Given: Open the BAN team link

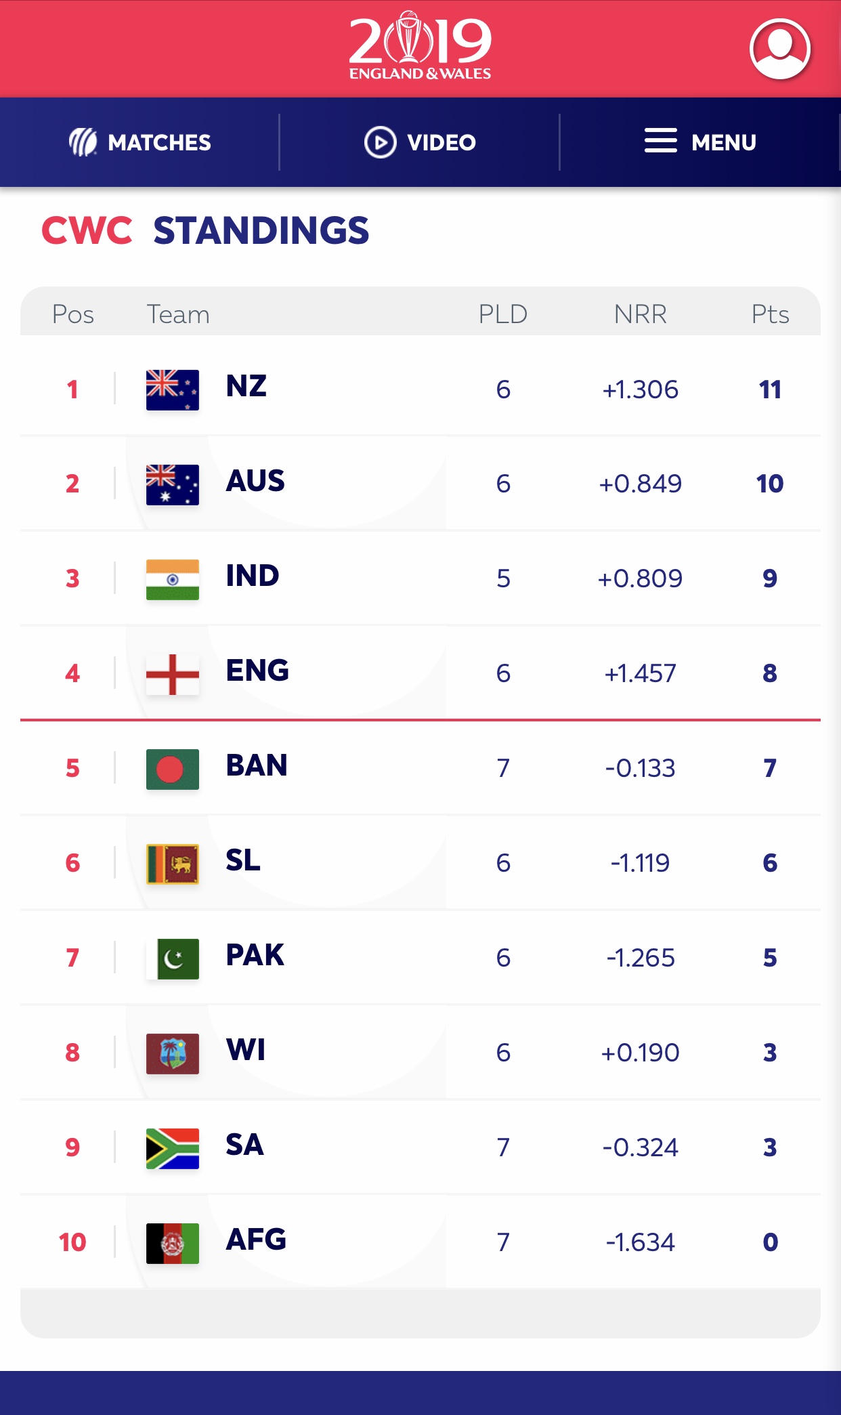Looking at the screenshot, I should tap(257, 765).
